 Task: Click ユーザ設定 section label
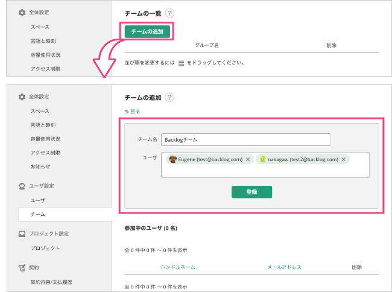coord(42,186)
